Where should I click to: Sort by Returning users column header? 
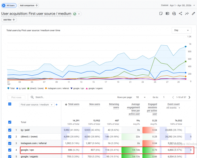tap(114, 106)
